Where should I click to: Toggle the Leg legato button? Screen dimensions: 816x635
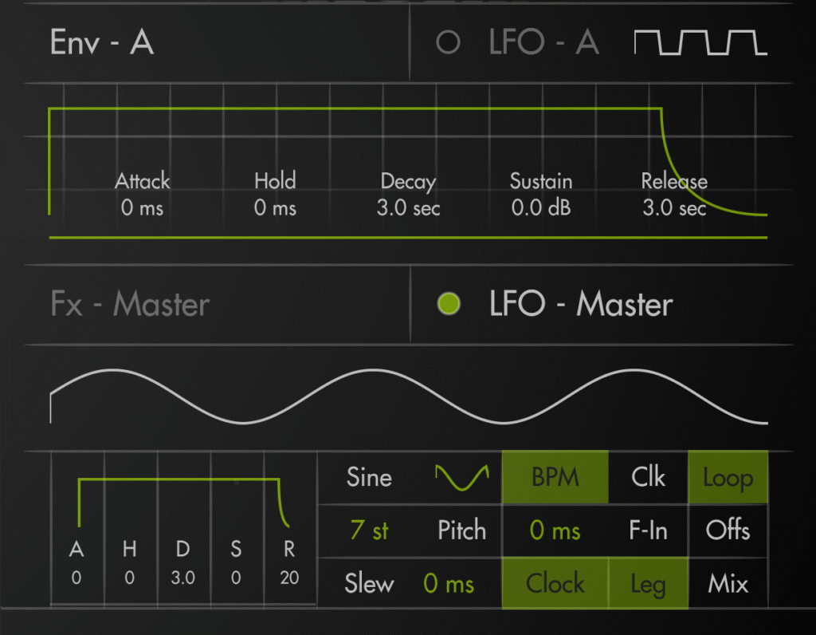point(648,583)
